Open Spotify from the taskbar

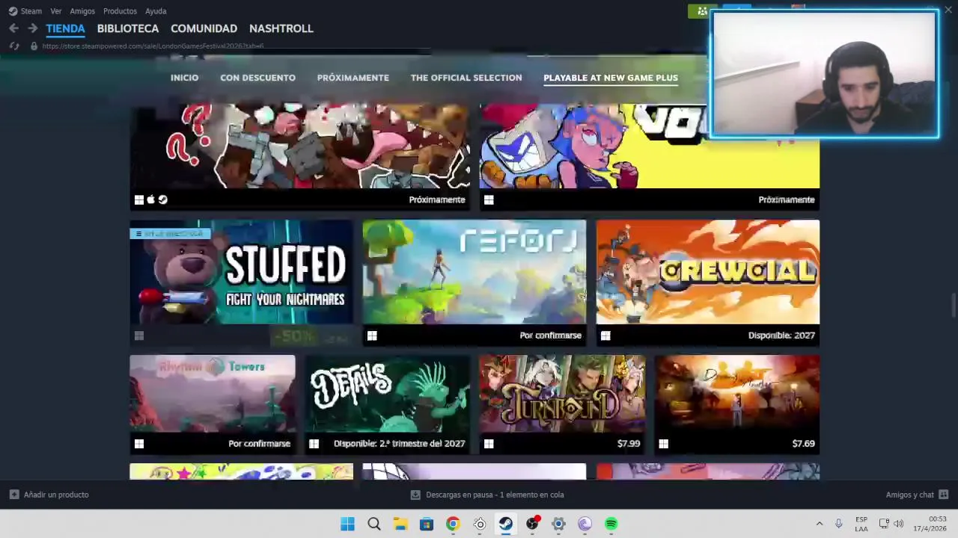pyautogui.click(x=611, y=524)
